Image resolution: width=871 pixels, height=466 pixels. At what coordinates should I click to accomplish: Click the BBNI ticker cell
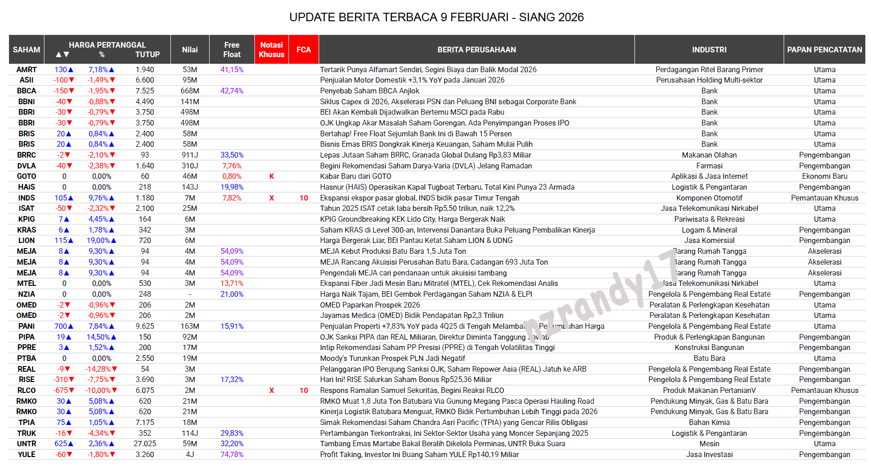(26, 102)
